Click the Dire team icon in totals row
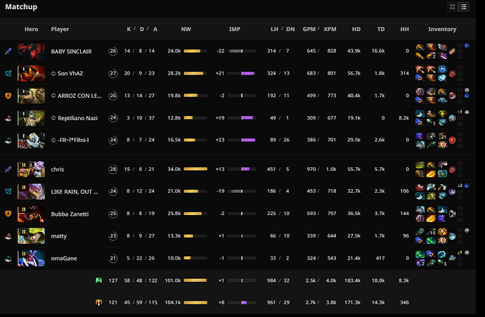Image resolution: width=485 pixels, height=317 pixels. pyautogui.click(x=98, y=302)
